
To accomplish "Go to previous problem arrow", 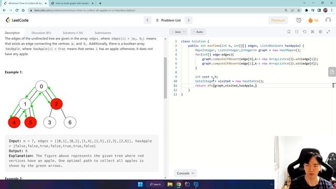I will 148,20.
